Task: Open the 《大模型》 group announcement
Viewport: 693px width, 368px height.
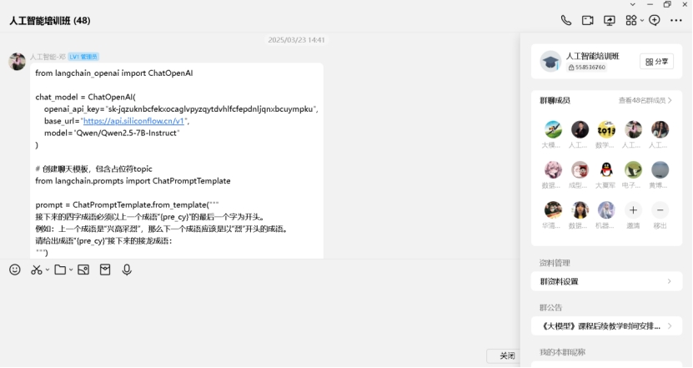Action: click(x=606, y=325)
